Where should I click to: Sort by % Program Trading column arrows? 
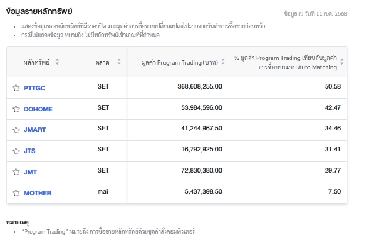coord(342,62)
